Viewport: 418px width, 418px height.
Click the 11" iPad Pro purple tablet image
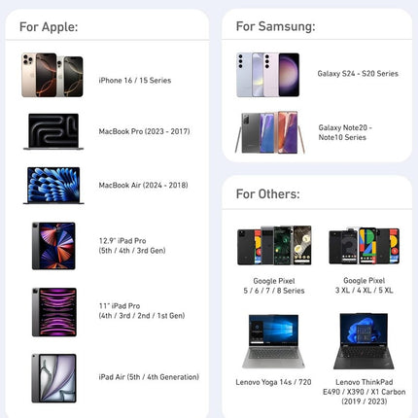pyautogui.click(x=54, y=312)
